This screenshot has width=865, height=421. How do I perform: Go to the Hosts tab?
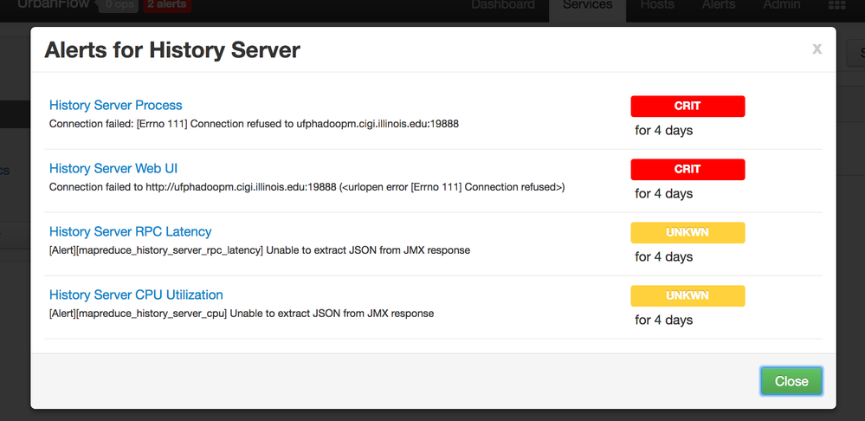point(657,5)
